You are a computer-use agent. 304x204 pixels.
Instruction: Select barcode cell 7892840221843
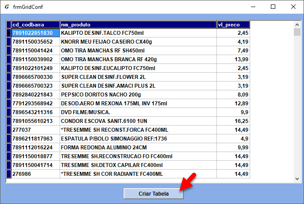(x=35, y=95)
